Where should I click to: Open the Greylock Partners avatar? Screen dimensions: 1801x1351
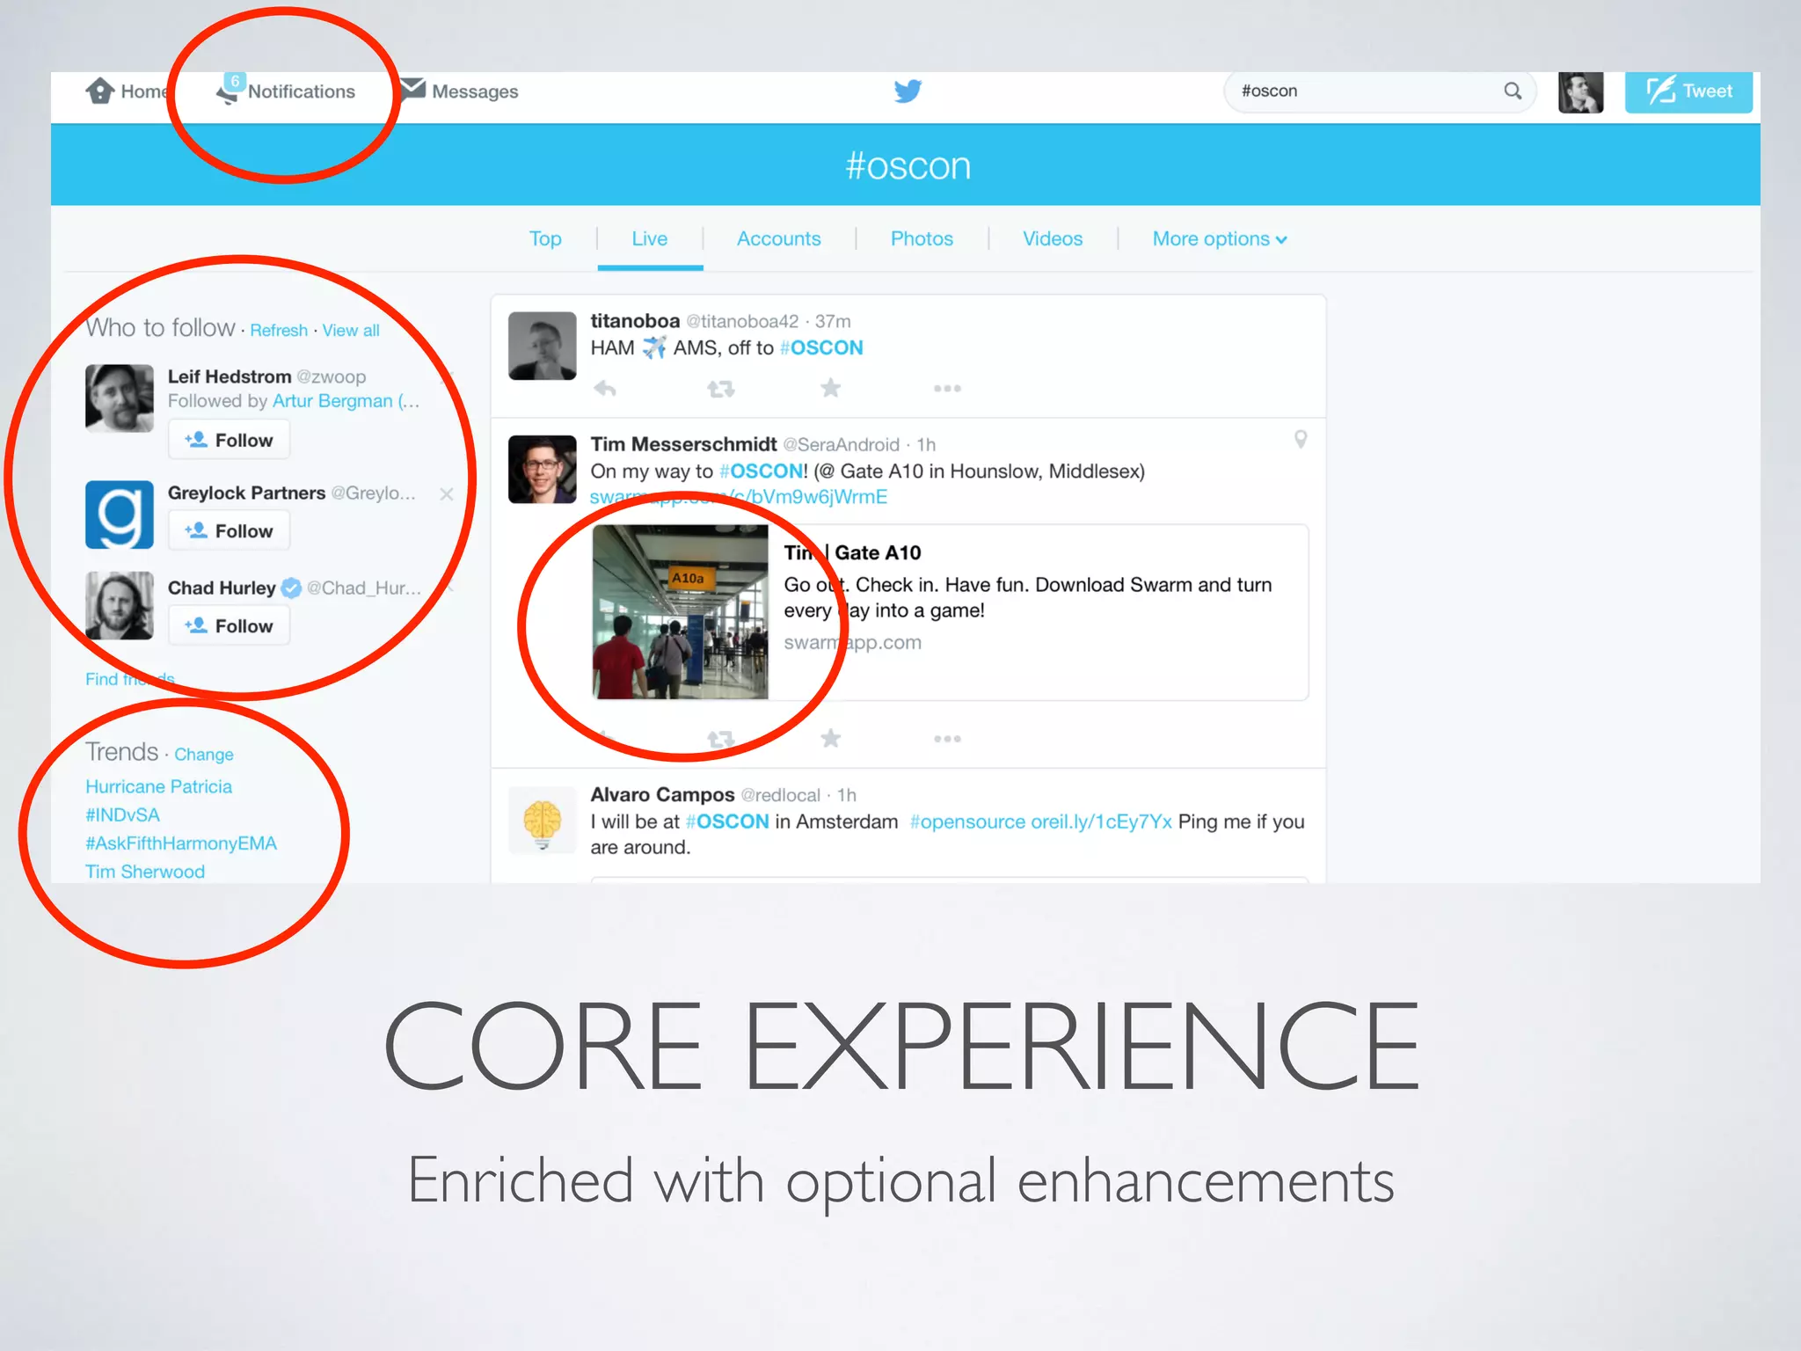120,515
